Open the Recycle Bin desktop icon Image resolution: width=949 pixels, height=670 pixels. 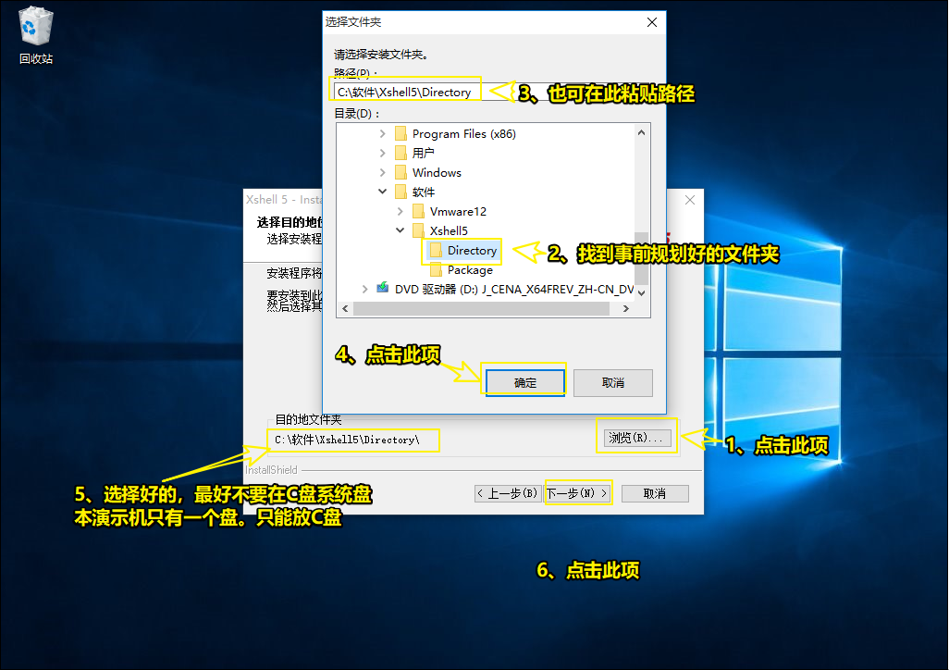[36, 35]
